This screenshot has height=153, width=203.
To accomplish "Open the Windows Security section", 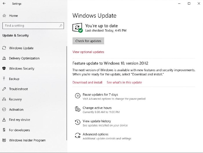I will tap(22, 69).
